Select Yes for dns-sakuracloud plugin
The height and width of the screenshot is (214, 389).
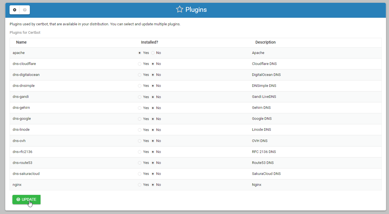click(140, 174)
